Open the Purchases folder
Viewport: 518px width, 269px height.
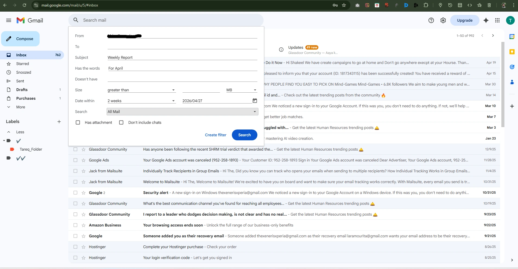[x=32, y=98]
